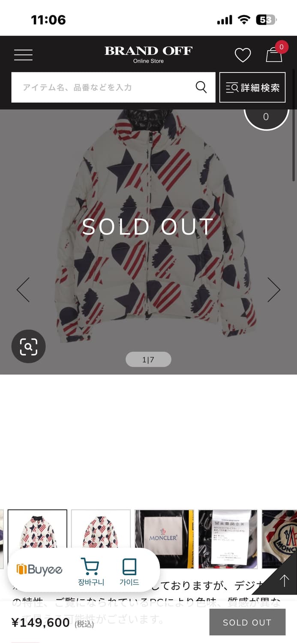Viewport: 297px width, 643px height.
Task: Tap the image zoom search icon
Action: [x=28, y=346]
